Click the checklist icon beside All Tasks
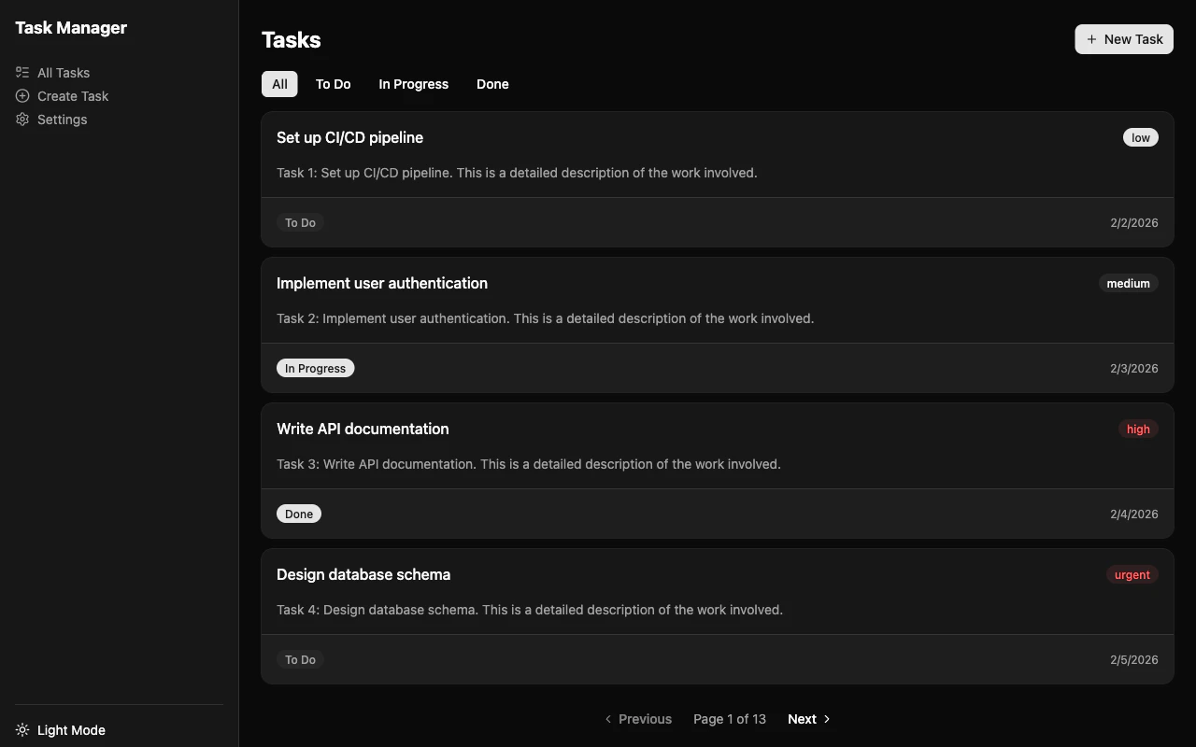 click(21, 72)
